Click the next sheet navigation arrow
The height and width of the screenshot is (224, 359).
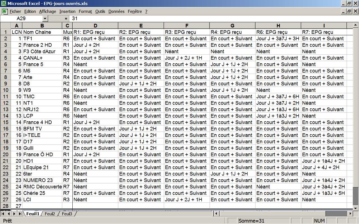tap(15, 214)
